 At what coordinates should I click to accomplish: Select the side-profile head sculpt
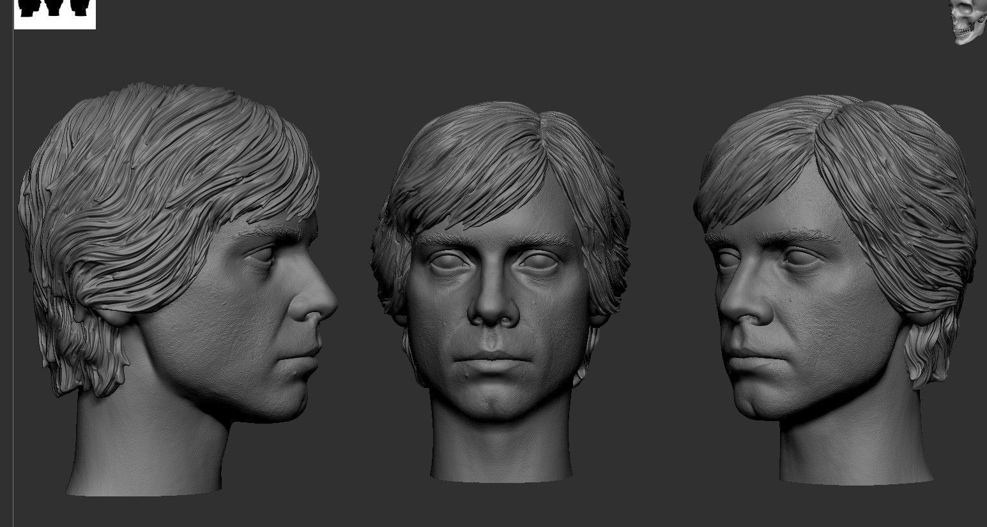pyautogui.click(x=178, y=289)
